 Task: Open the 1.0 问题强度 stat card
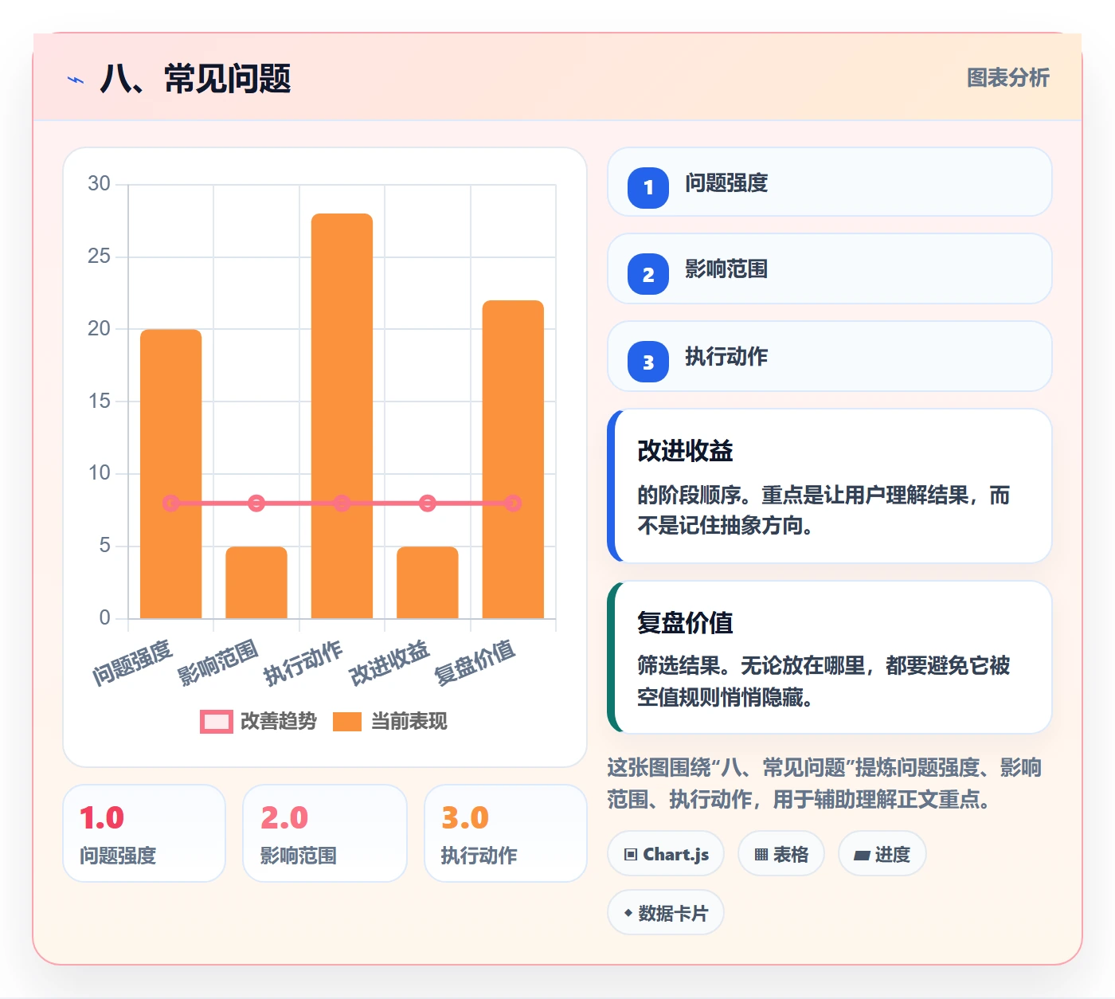[144, 833]
